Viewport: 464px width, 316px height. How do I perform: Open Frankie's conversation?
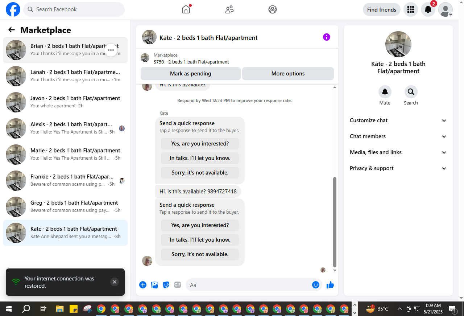[65, 181]
